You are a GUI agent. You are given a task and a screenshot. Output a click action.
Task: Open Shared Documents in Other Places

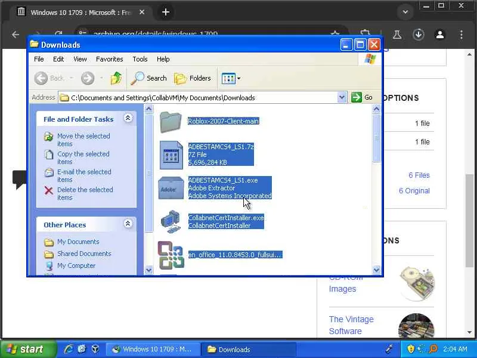tap(84, 254)
